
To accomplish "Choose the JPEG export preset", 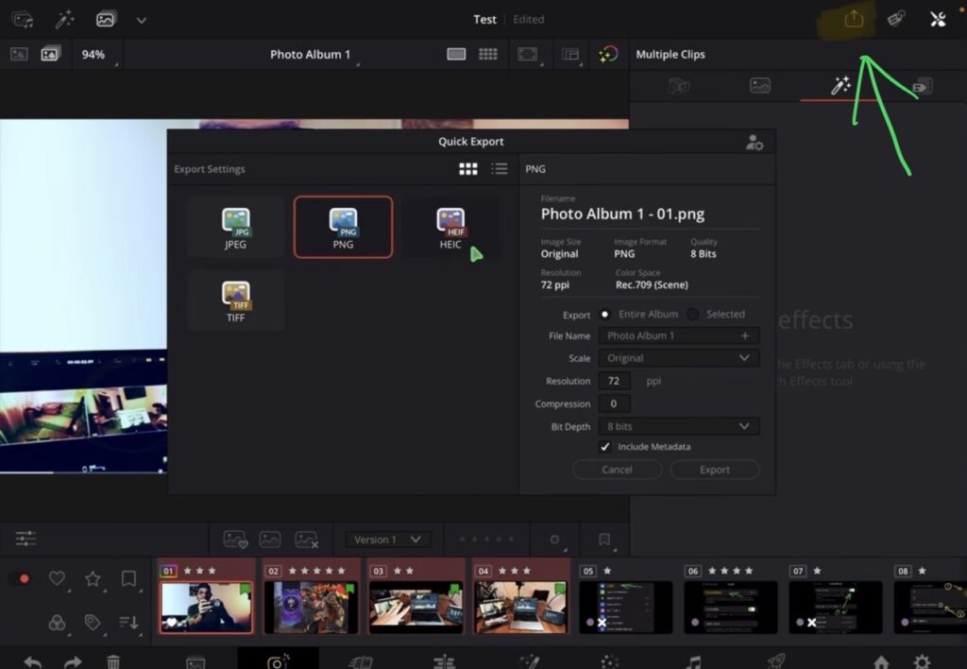I will 235,227.
